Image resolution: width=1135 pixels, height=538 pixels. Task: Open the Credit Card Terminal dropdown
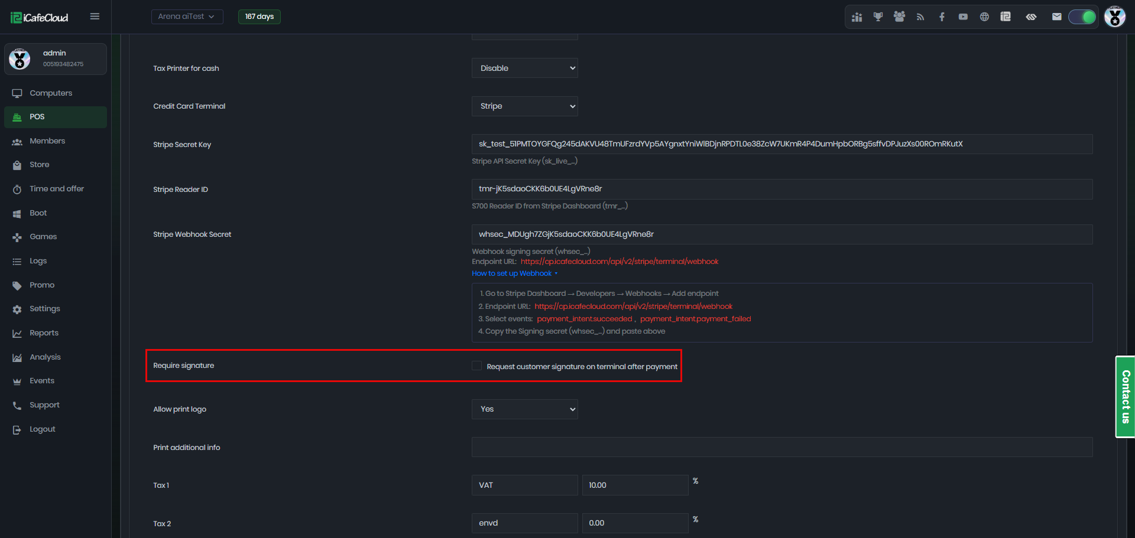(x=524, y=106)
